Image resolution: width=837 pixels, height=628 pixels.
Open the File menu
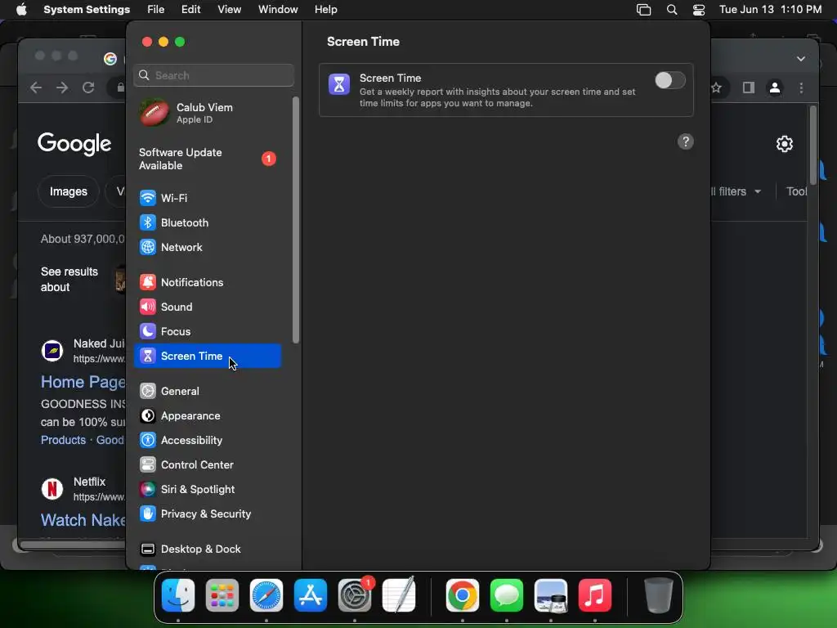(x=156, y=10)
